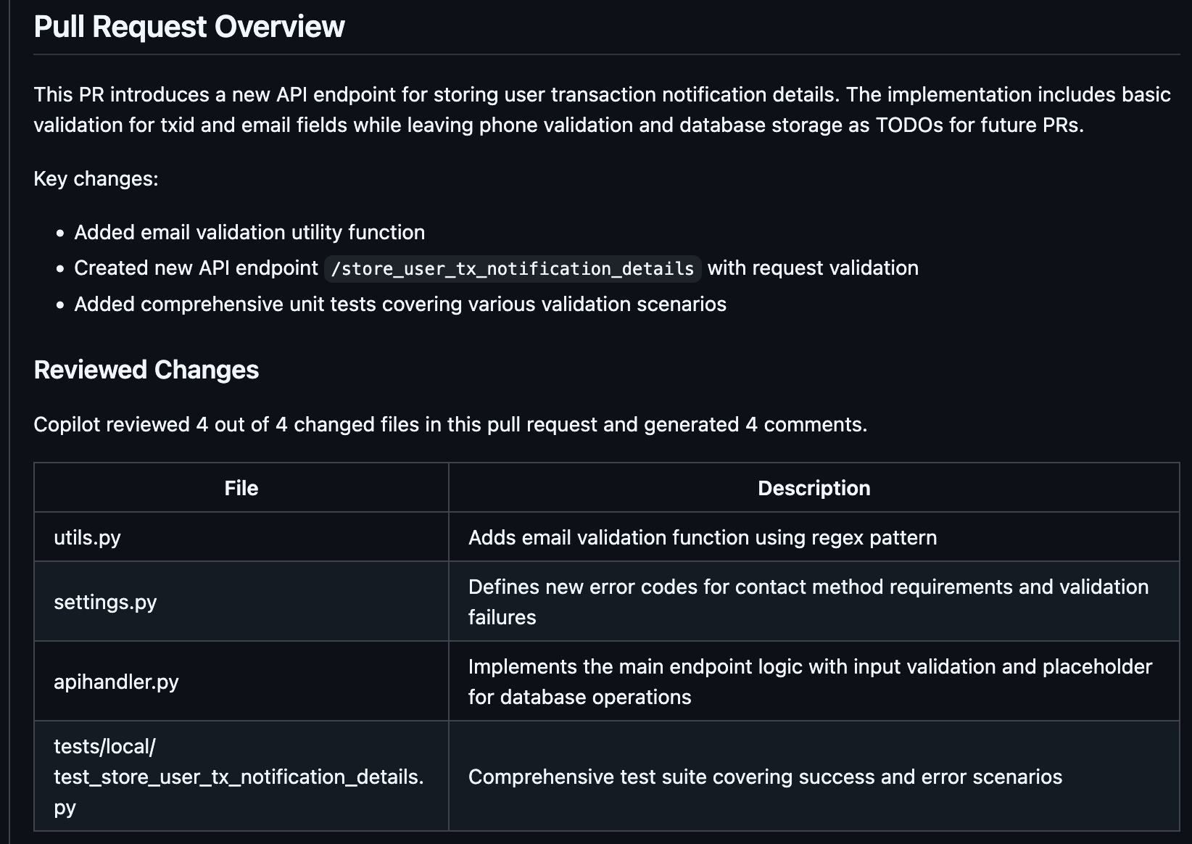This screenshot has height=844, width=1192.
Task: Click the 'Key changes:' label
Action: tap(96, 178)
